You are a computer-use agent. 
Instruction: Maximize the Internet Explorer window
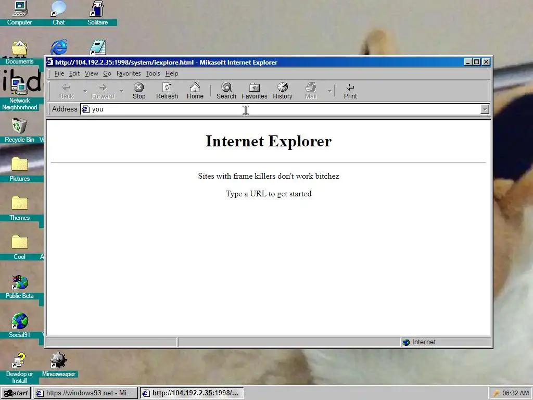tap(477, 62)
